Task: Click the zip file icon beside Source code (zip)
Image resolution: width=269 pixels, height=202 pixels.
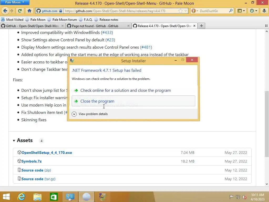Action: [19, 170]
